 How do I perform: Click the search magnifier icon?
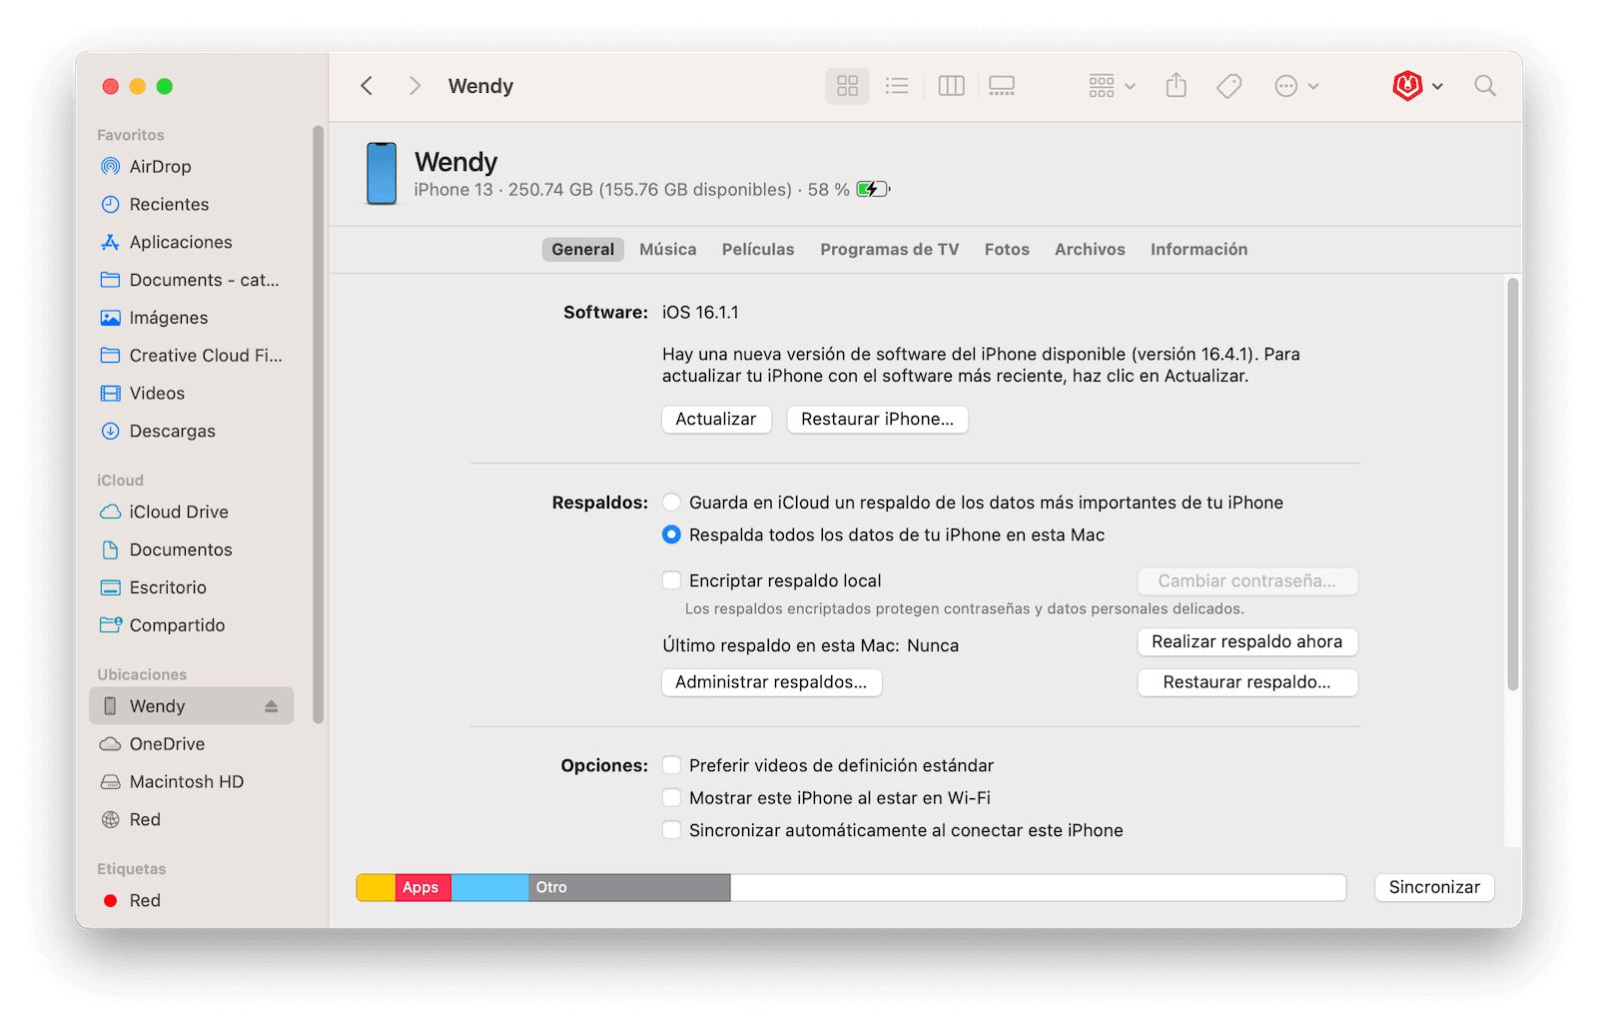[x=1485, y=86]
